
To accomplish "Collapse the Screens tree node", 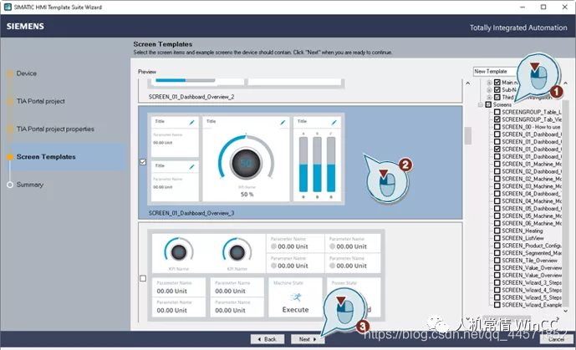I will click(x=480, y=104).
